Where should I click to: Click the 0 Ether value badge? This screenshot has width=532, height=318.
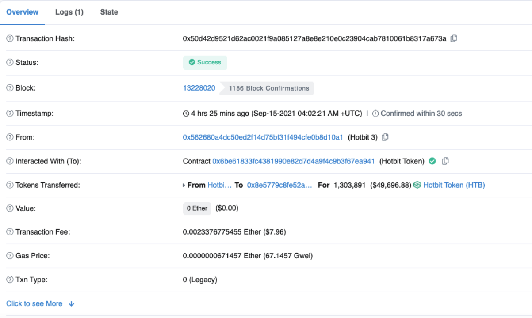point(197,208)
